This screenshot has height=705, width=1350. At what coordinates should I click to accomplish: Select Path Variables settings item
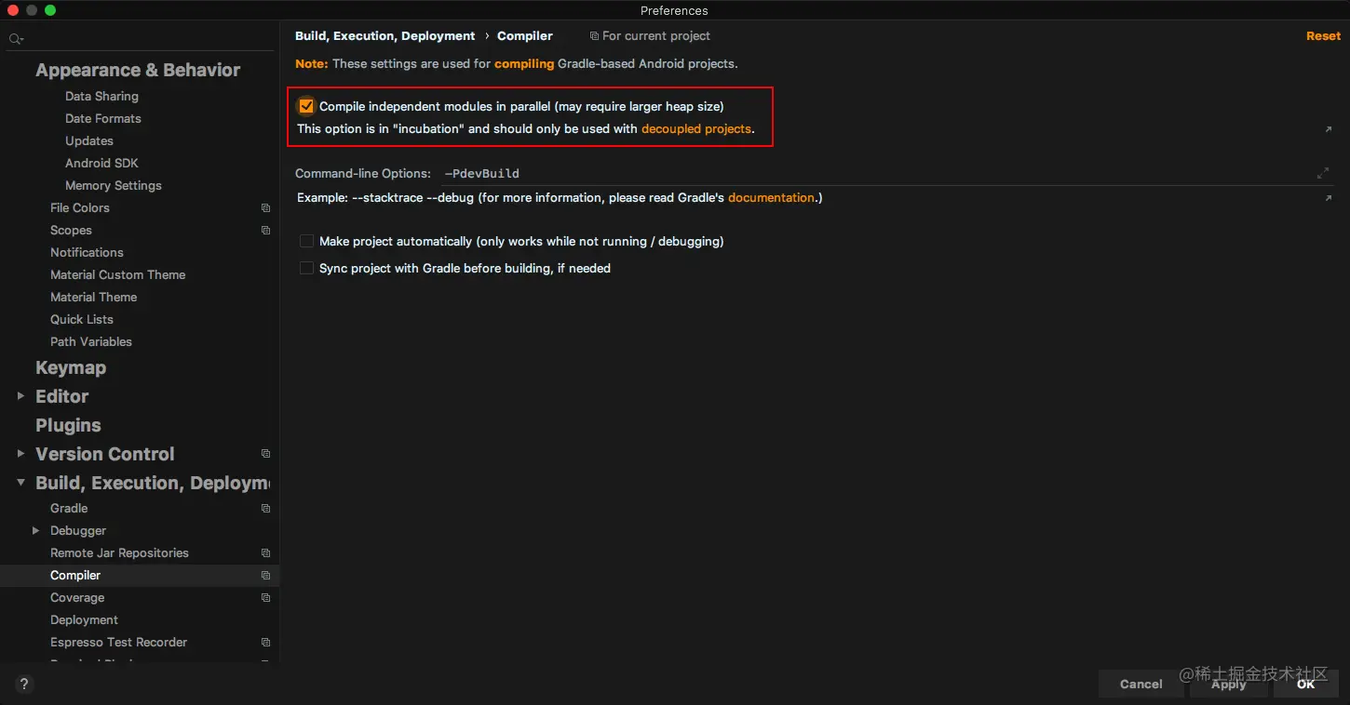pos(91,342)
